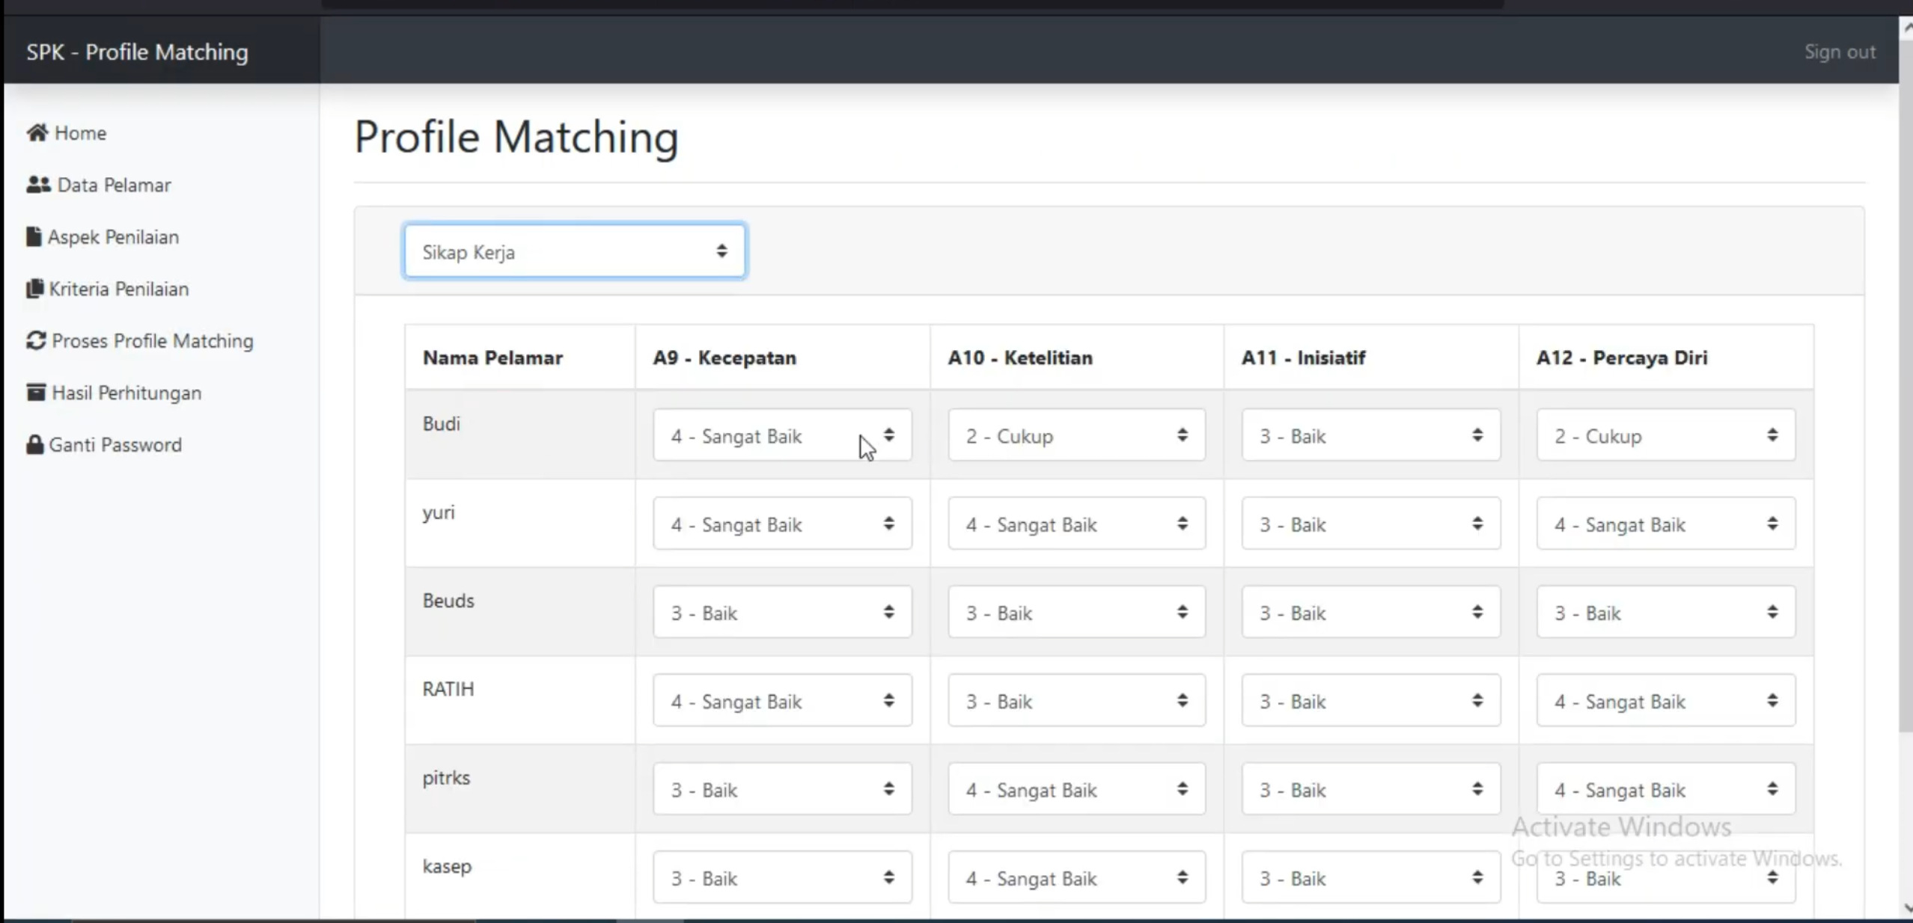This screenshot has width=1913, height=923.
Task: Click SPK - Profile Matching brand title
Action: pyautogui.click(x=137, y=52)
